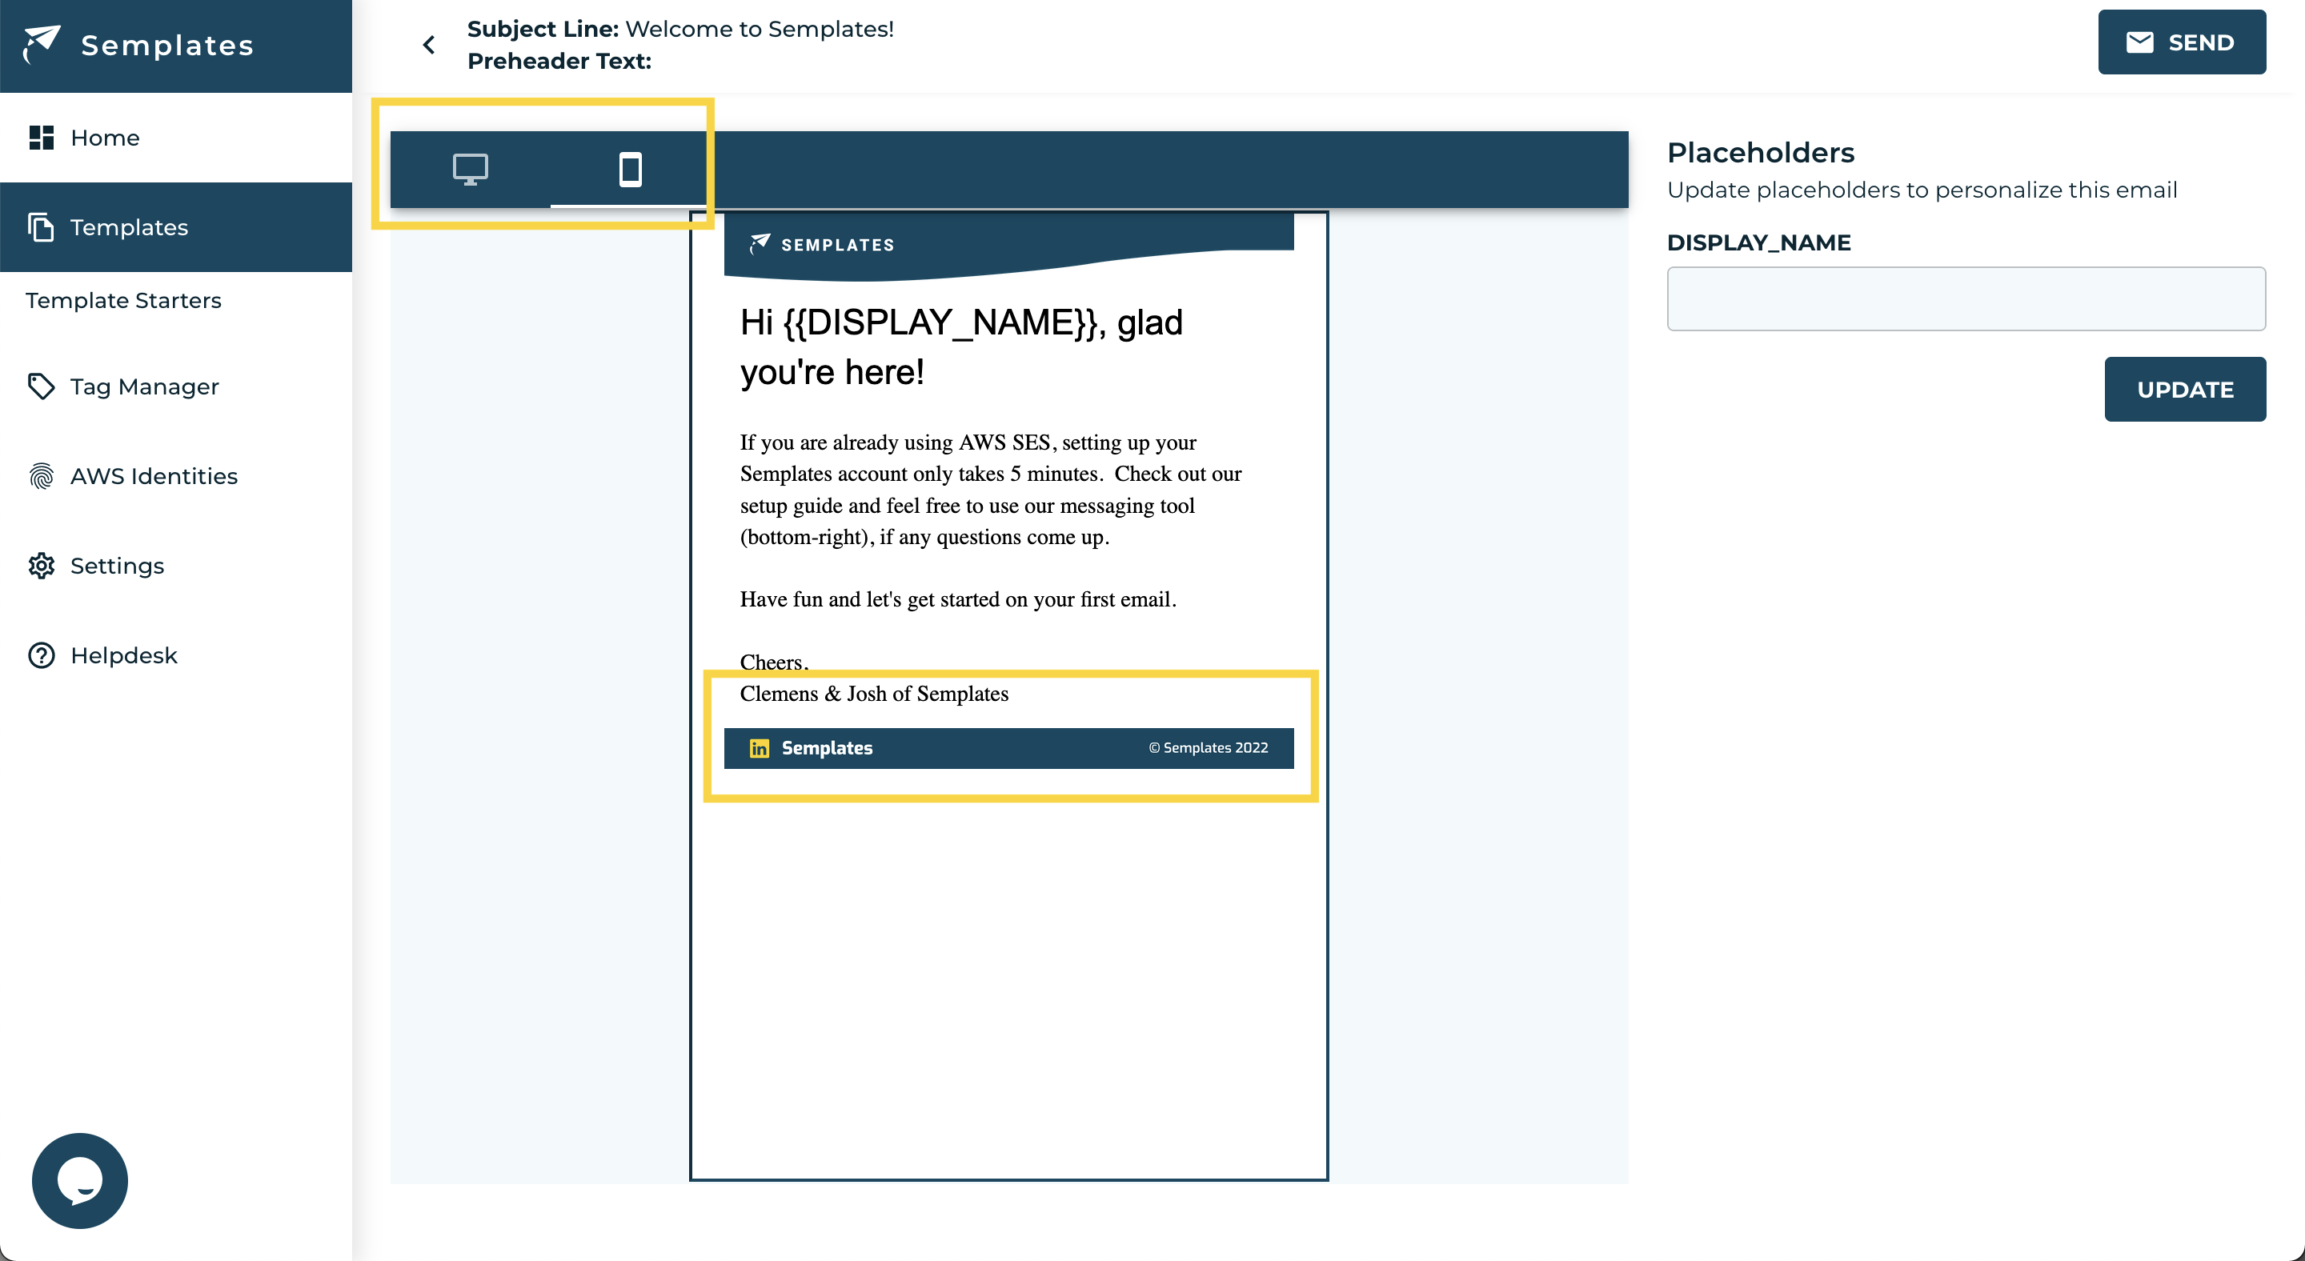
Task: Focus the DISPLAY_NAME input field
Action: coord(1965,298)
